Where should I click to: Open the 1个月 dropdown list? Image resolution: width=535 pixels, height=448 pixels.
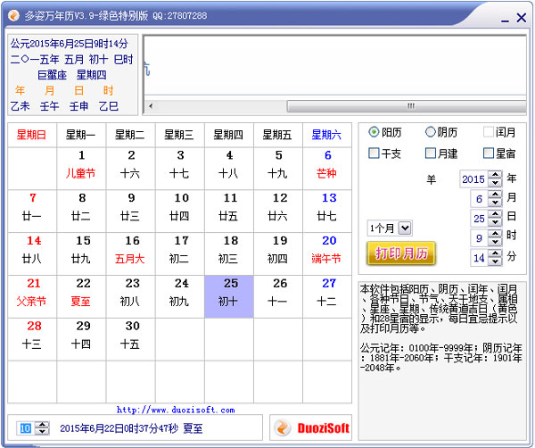tap(405, 228)
